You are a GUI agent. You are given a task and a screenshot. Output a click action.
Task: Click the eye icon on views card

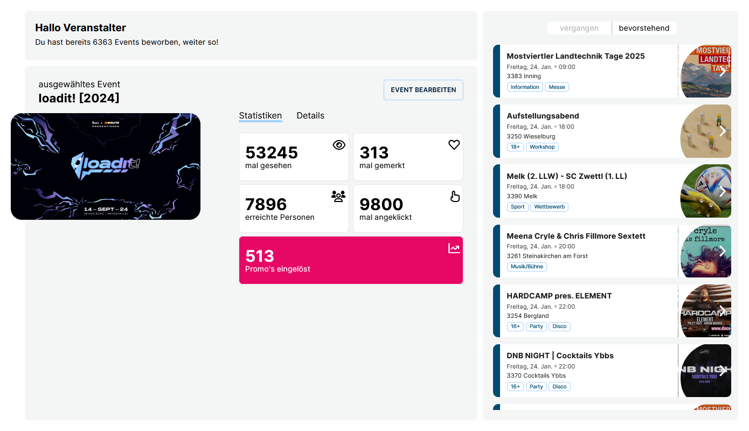coord(338,144)
